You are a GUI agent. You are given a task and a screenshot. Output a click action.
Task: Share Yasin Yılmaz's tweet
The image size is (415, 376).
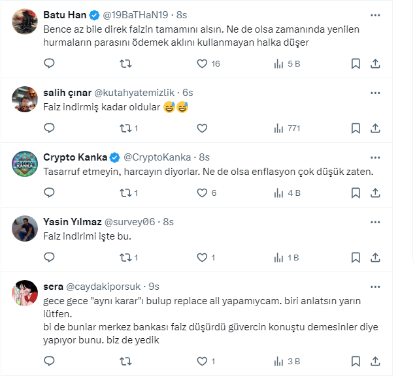pyautogui.click(x=375, y=257)
